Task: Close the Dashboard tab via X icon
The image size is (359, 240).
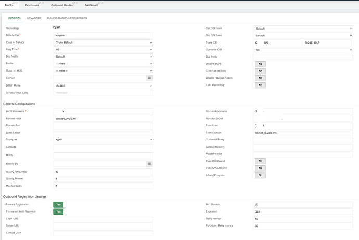Action: pos(102,3)
